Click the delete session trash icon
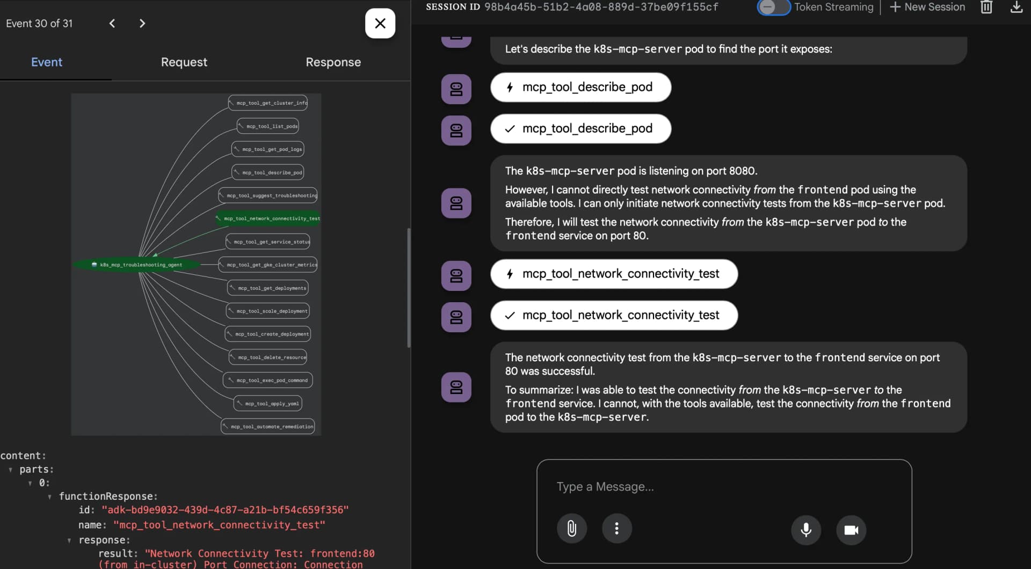This screenshot has height=569, width=1031. tap(986, 8)
